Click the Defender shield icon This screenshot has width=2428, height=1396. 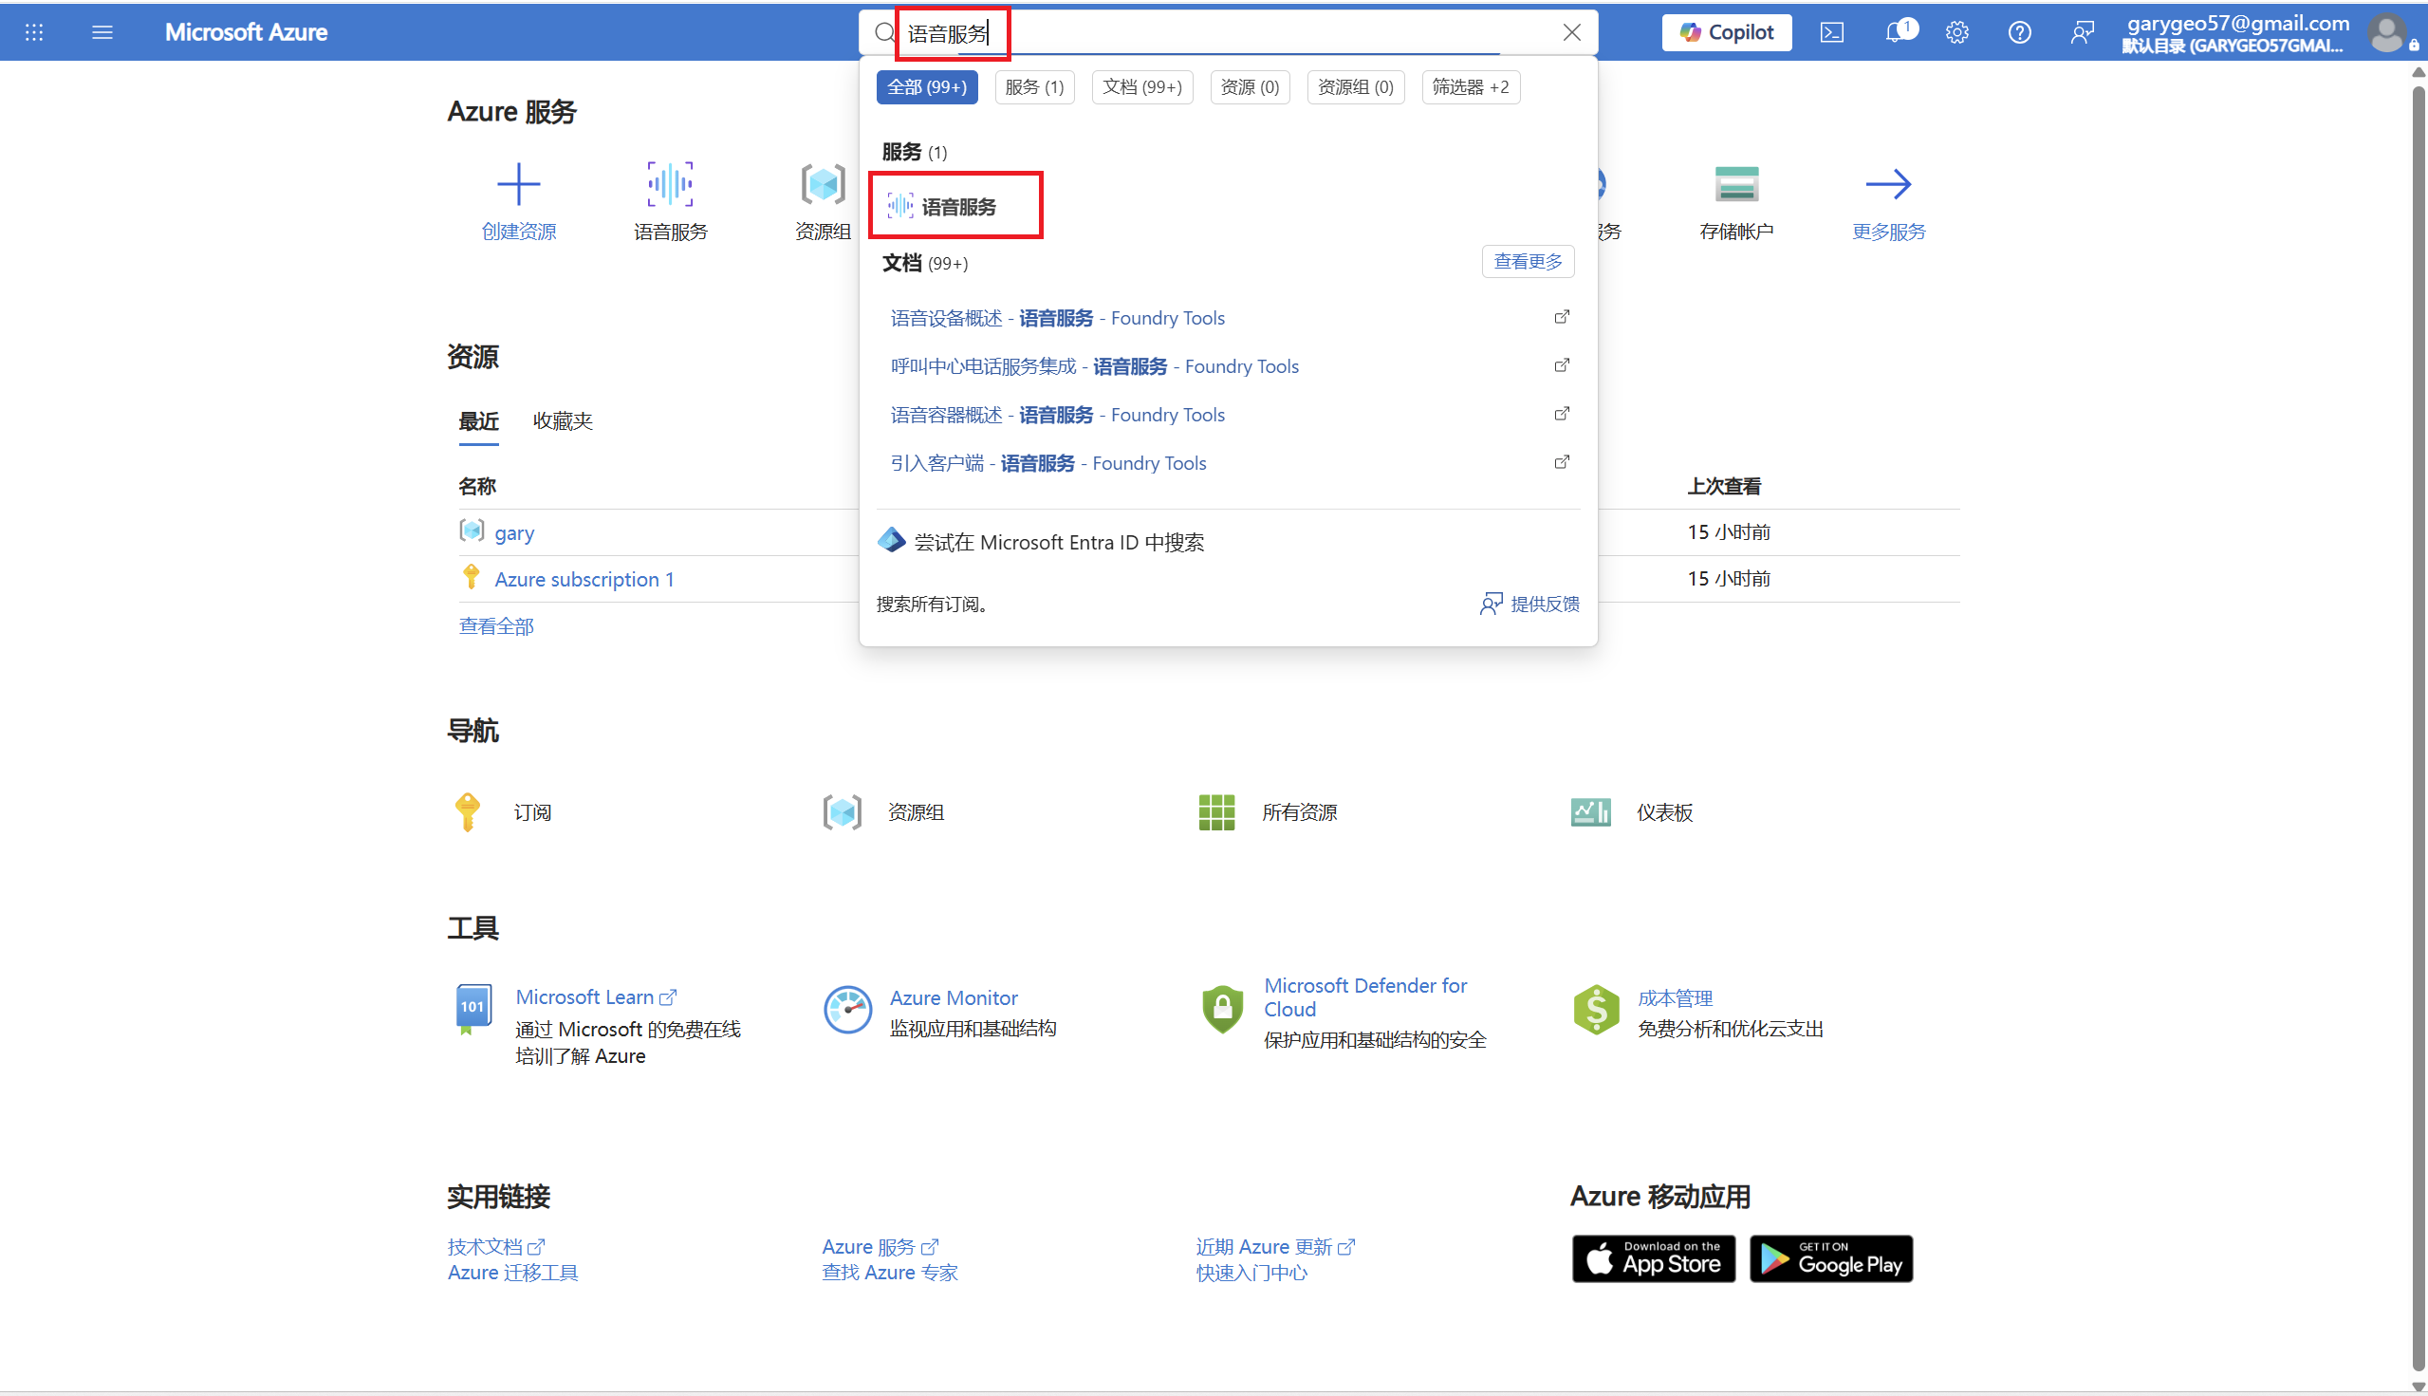1222,1010
